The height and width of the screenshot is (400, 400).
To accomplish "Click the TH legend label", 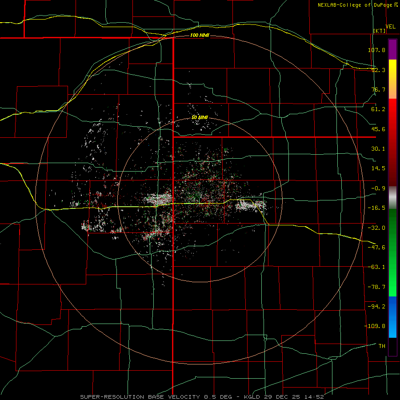I will [x=382, y=346].
